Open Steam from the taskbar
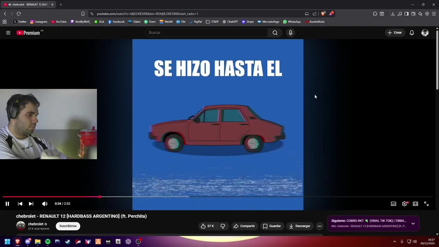Screen dimensions: 439x247 (68, 242)
